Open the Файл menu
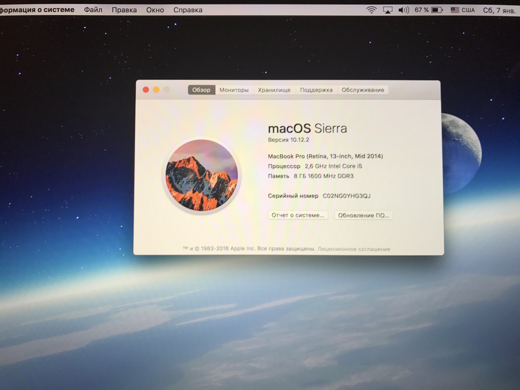 coord(93,10)
